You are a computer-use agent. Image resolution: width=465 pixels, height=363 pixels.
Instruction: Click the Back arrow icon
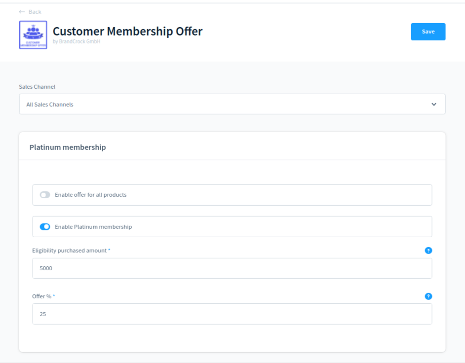point(22,12)
